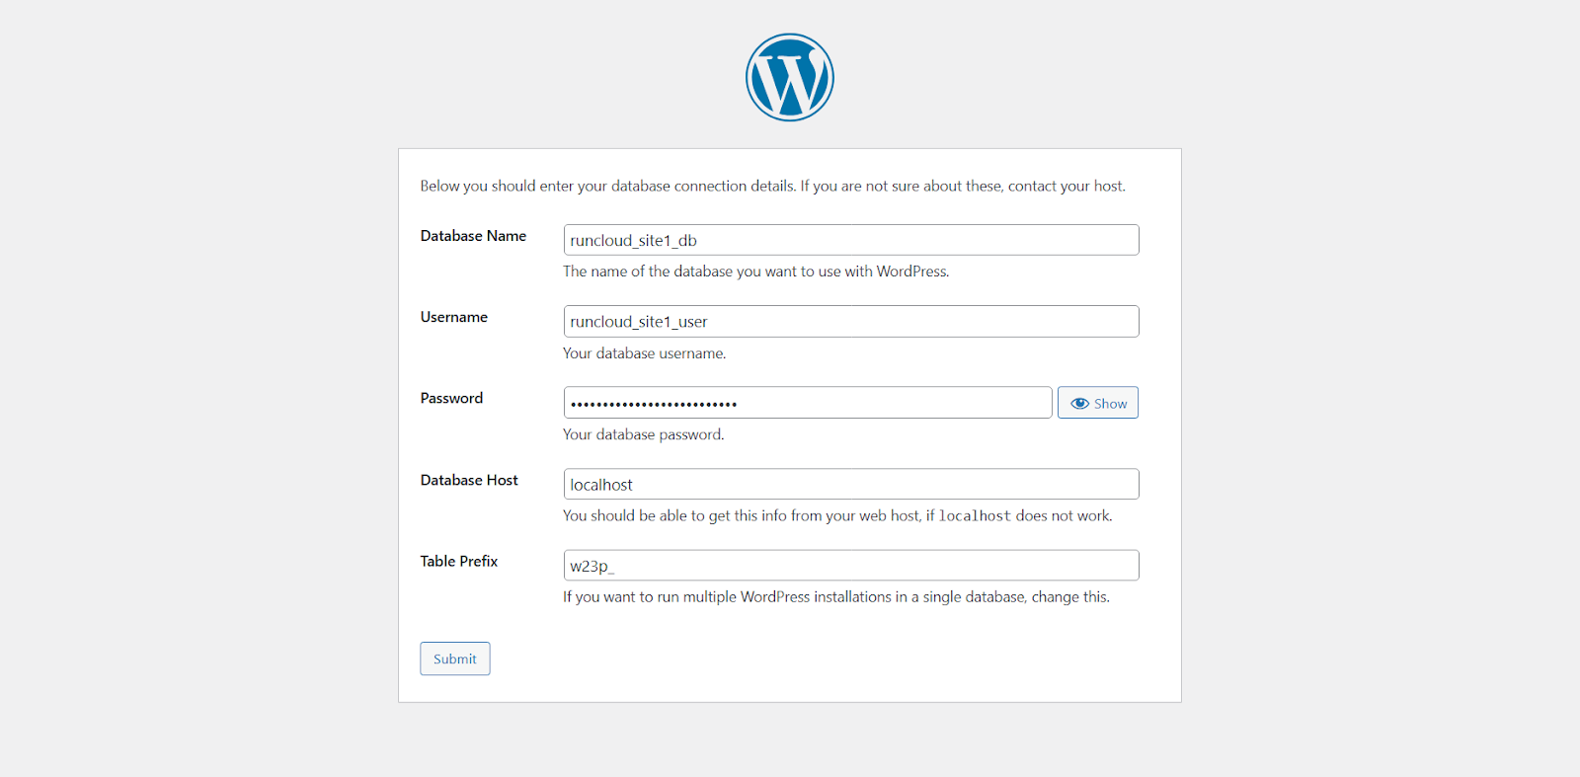Image resolution: width=1580 pixels, height=777 pixels.
Task: Click the "Database Host" field label
Action: tap(469, 480)
